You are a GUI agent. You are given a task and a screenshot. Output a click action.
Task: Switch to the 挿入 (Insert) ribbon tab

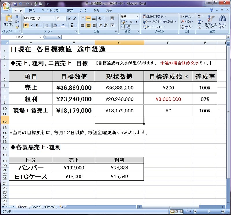coord(32,10)
